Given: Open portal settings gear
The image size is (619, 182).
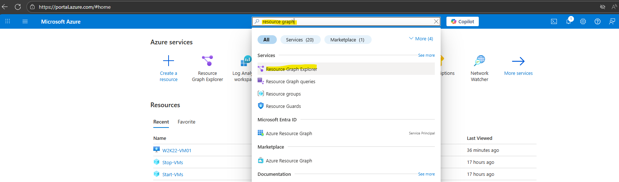Looking at the screenshot, I should pos(583,21).
